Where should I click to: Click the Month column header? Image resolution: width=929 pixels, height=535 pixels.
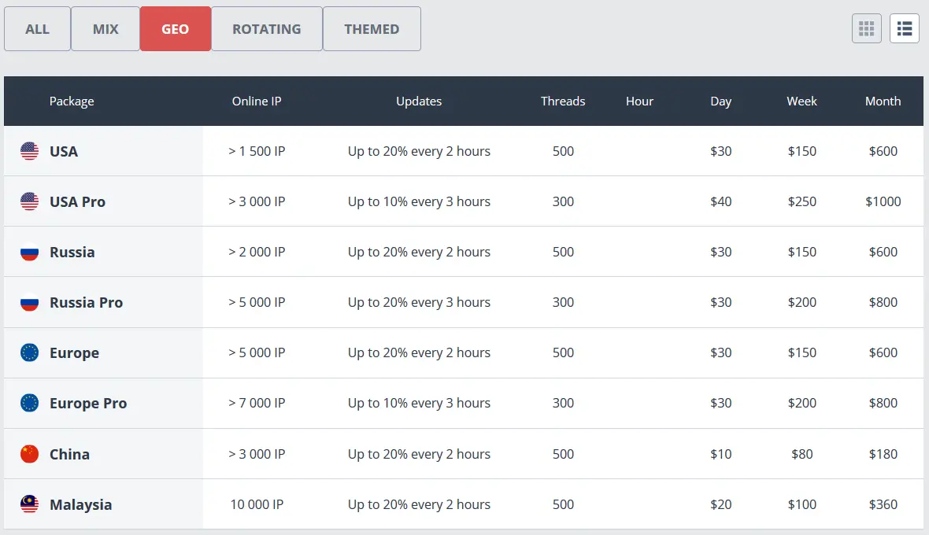883,101
